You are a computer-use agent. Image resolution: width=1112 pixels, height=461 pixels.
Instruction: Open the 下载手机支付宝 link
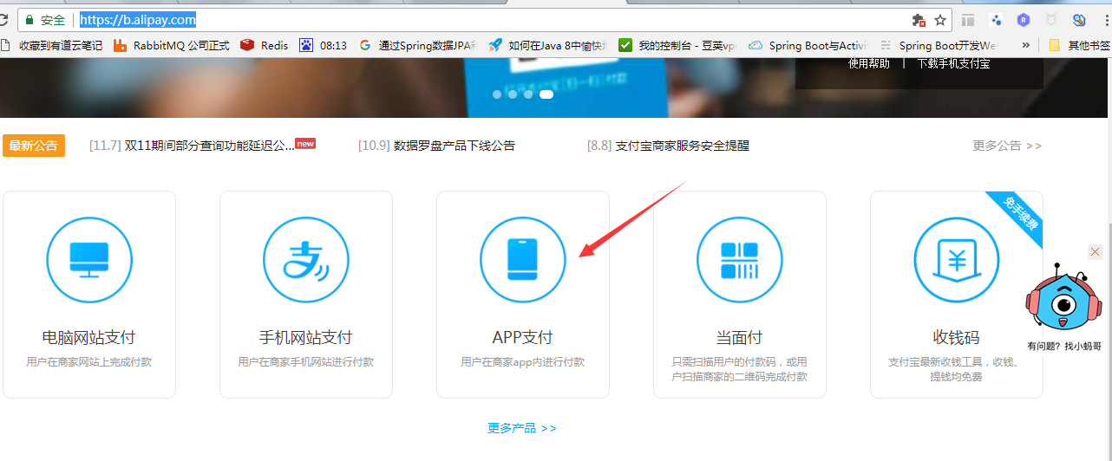click(x=953, y=63)
